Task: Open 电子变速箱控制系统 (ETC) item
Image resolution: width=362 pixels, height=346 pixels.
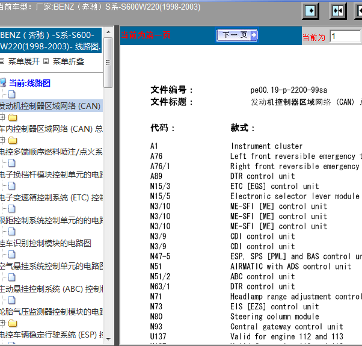Action: pyautogui.click(x=51, y=197)
